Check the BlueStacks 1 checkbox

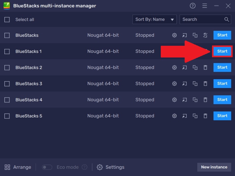tap(7, 52)
